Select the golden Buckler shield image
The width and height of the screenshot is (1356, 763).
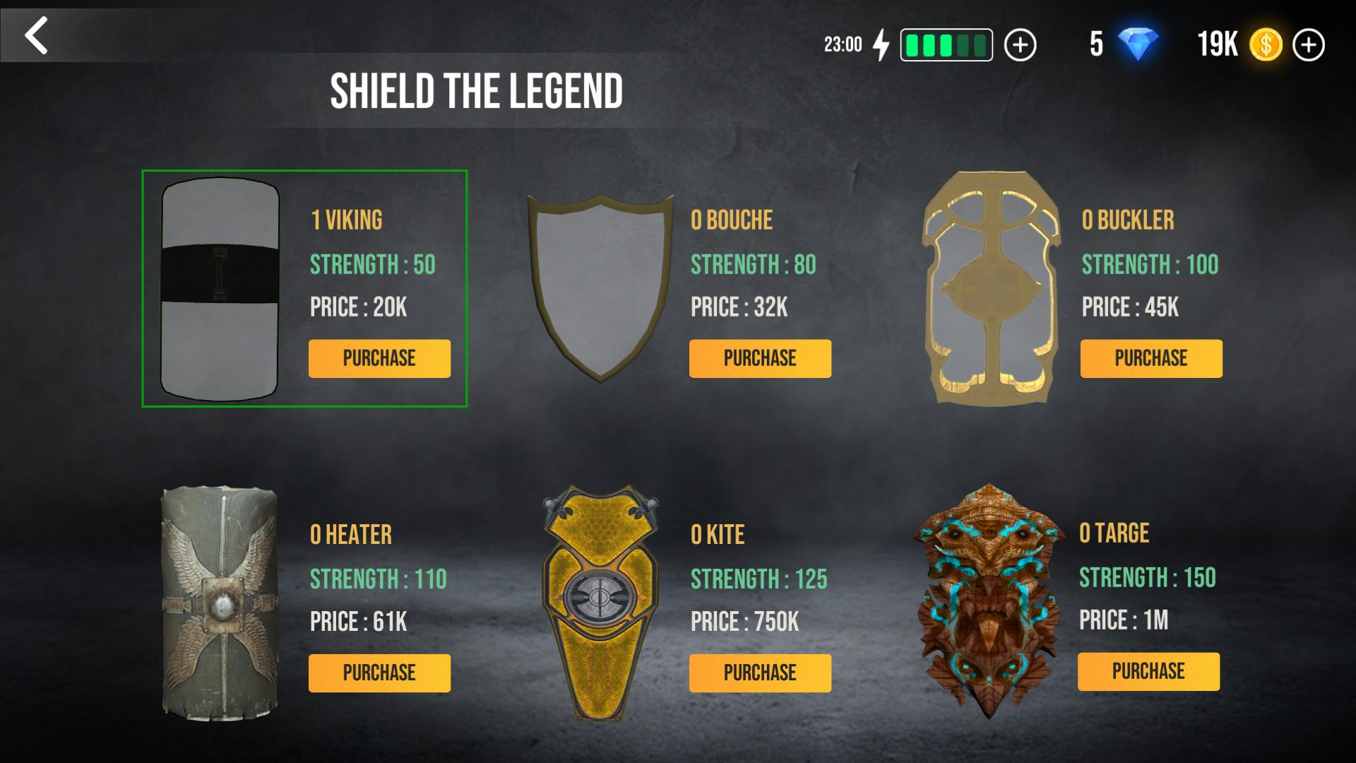[992, 288]
